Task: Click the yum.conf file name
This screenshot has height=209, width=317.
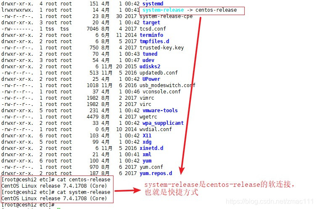Action: click(151, 167)
